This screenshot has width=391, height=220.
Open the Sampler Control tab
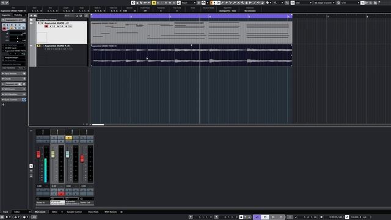pyautogui.click(x=74, y=212)
